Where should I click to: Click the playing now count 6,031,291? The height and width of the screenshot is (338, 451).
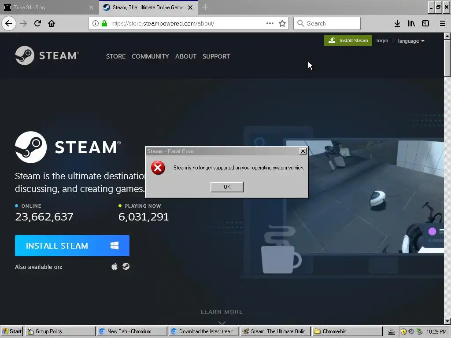(x=144, y=217)
